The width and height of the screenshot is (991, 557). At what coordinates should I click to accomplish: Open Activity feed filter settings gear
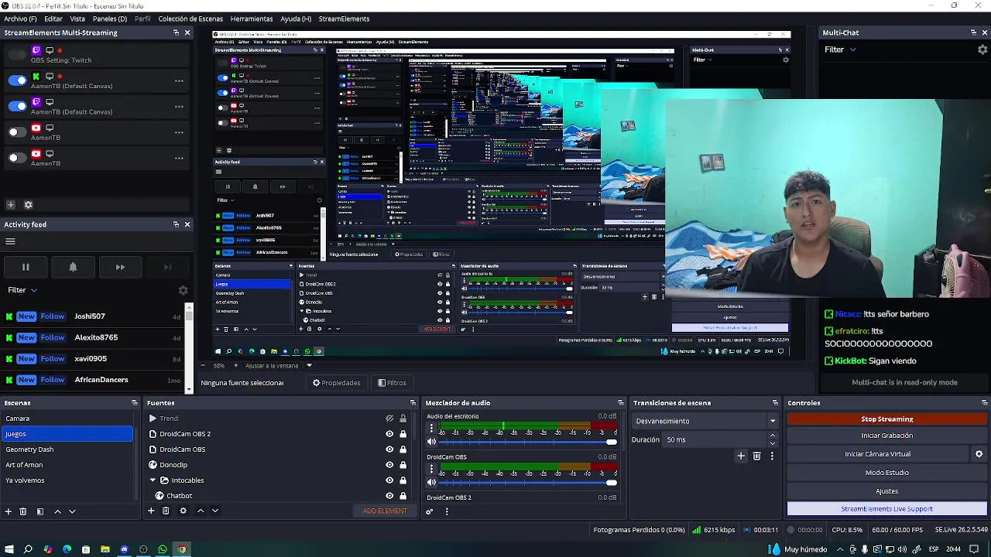[183, 290]
